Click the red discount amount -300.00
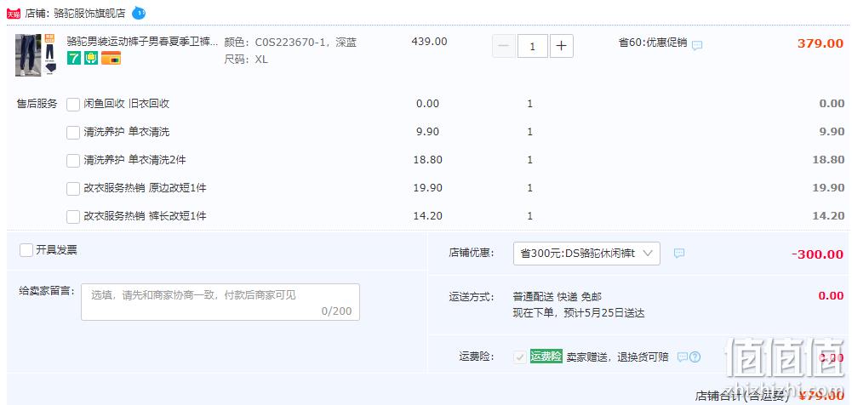 [x=817, y=254]
